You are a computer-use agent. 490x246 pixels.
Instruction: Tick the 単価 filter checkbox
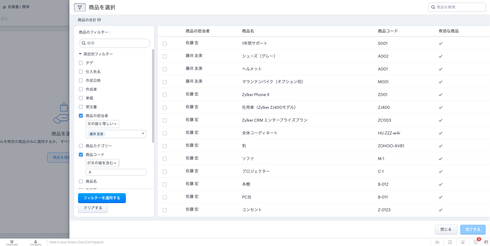point(81,98)
